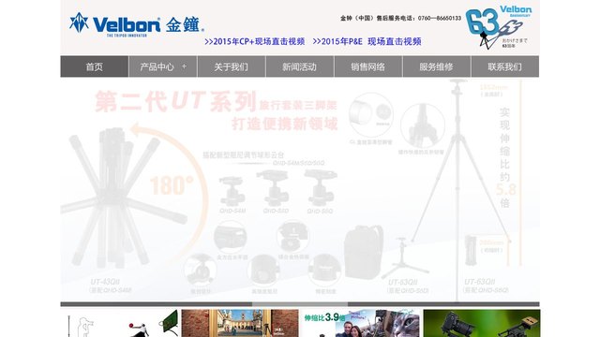Click the light slider indicator below banner
Screen dimensions: 600x337
(x=300, y=304)
